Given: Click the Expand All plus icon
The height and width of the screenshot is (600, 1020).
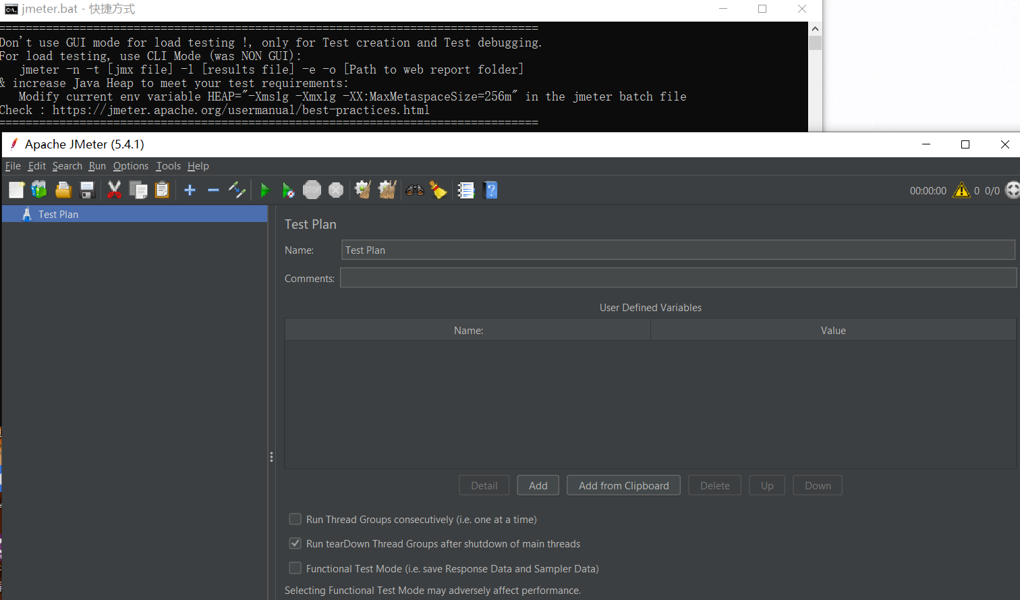Looking at the screenshot, I should pyautogui.click(x=190, y=190).
